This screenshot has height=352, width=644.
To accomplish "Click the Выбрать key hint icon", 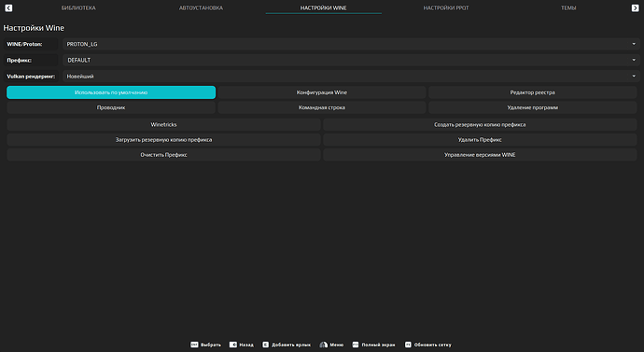I will coord(194,345).
